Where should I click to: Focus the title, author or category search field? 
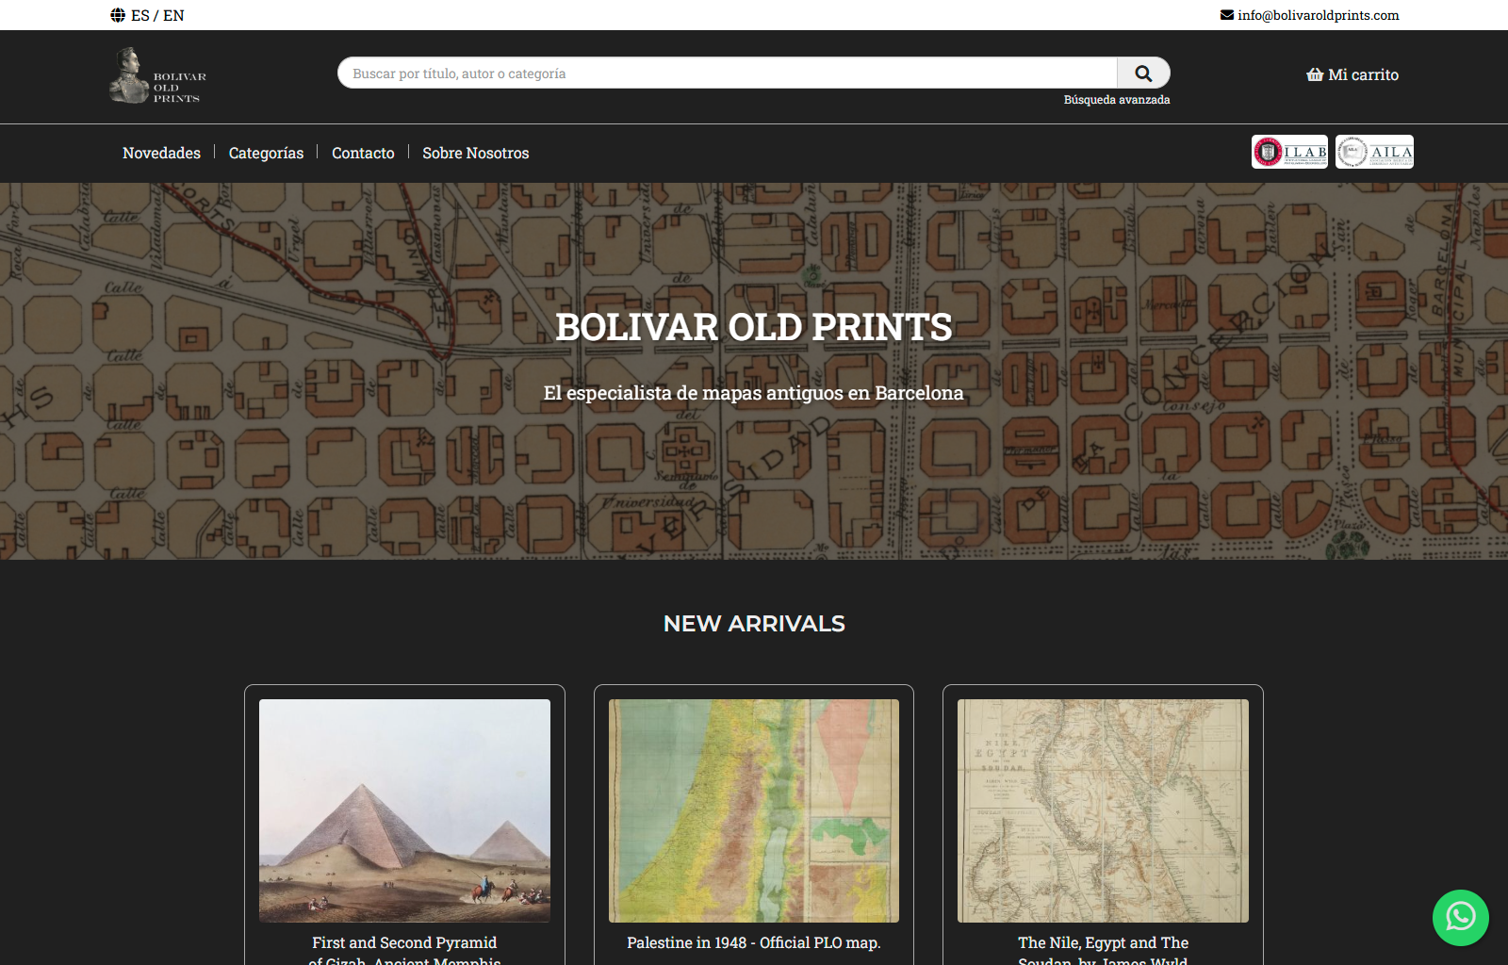coord(726,74)
